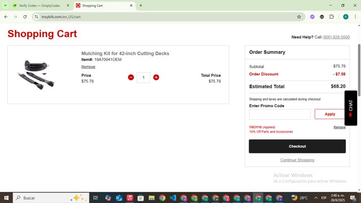Open the CHAT widget

[351, 108]
